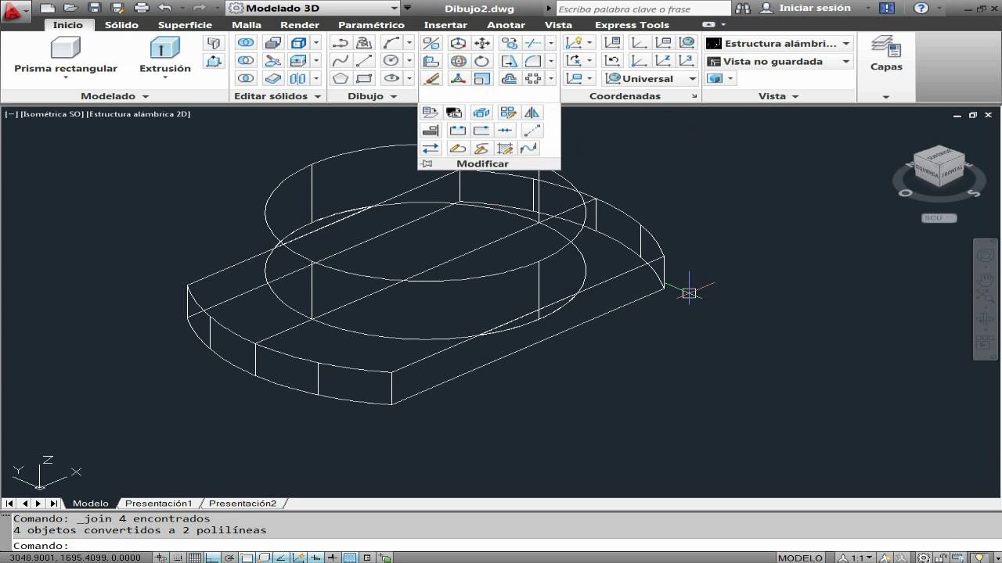
Task: Select the Prisma rectangular solid tool
Action: (x=66, y=56)
